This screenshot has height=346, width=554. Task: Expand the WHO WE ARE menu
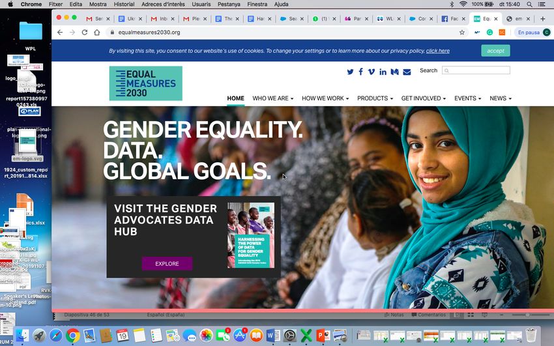[272, 98]
